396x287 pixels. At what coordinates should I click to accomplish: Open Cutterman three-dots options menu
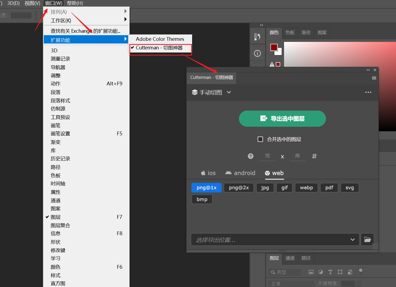coord(368,92)
